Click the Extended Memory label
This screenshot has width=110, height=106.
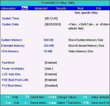pyautogui.click(x=13, y=46)
